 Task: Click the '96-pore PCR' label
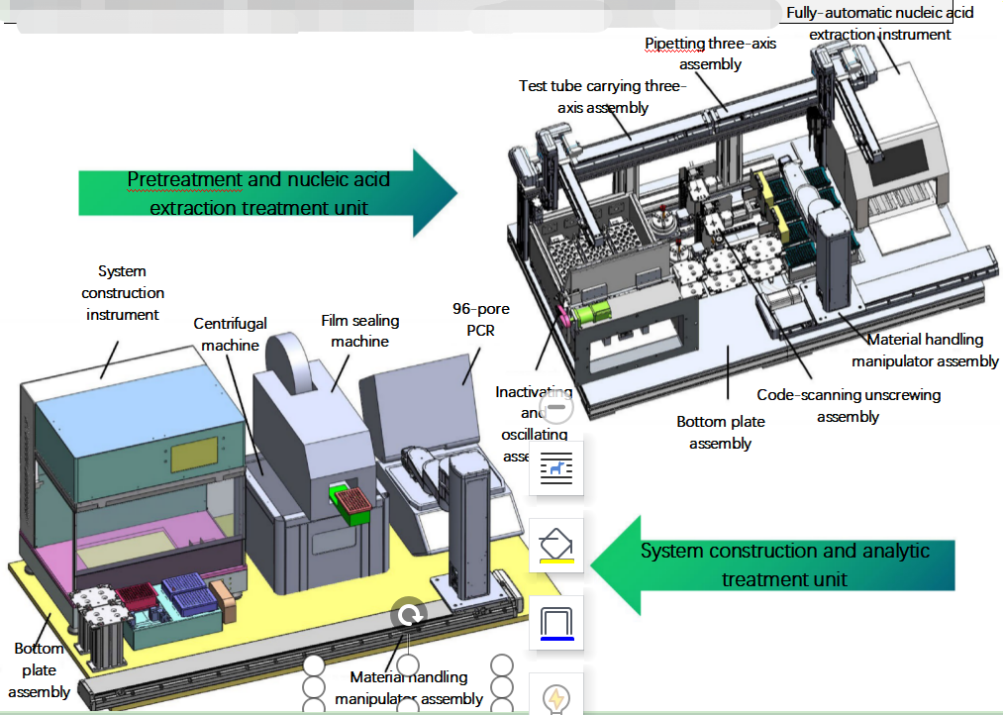pyautogui.click(x=480, y=319)
